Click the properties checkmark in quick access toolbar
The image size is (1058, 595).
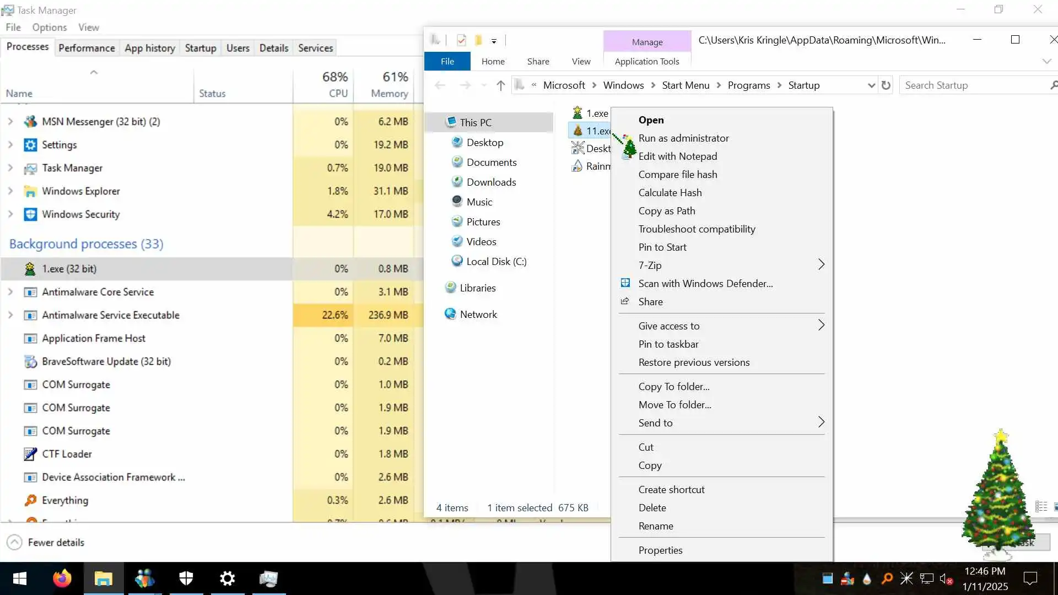(x=462, y=40)
